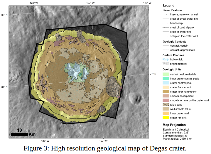Click the smooth terrace on crater wall swatch
Image resolution: width=211 pixels, height=154 pixels.
point(166,100)
